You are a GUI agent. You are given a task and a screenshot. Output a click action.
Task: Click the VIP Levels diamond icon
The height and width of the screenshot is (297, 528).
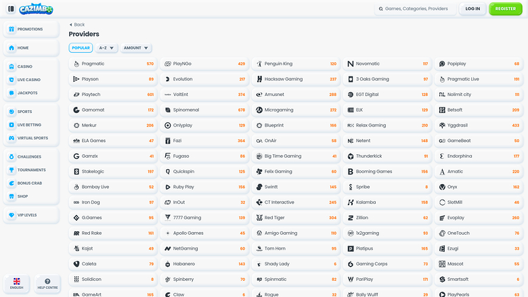click(x=12, y=215)
